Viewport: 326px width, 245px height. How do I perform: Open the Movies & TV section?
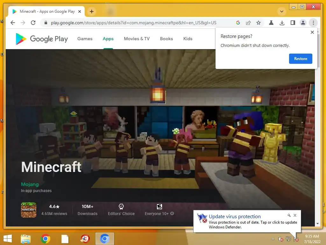pos(137,39)
